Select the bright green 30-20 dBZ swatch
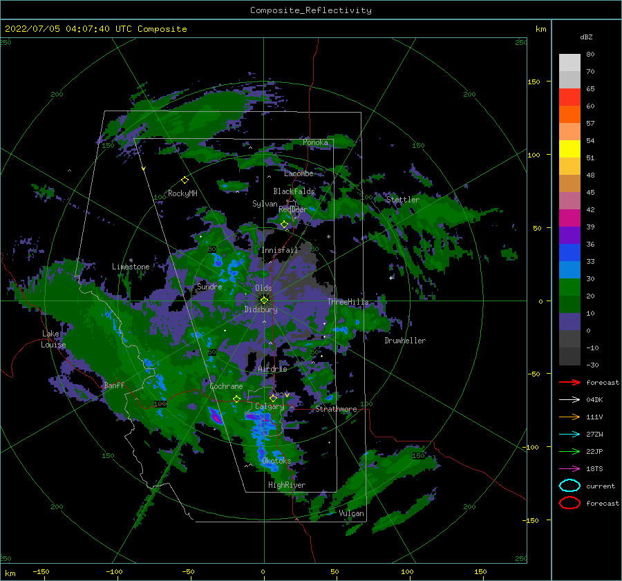This screenshot has height=581, width=622. pyautogui.click(x=569, y=287)
